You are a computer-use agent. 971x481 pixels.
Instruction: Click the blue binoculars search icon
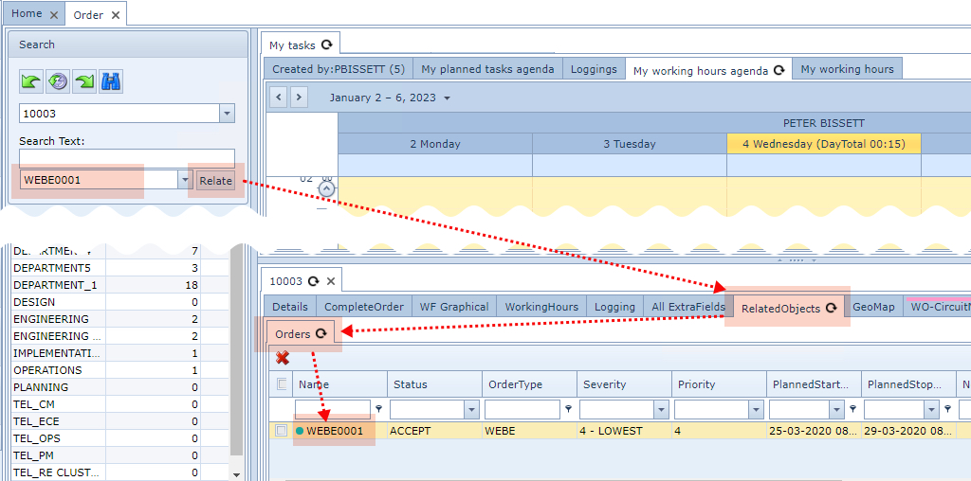[111, 81]
